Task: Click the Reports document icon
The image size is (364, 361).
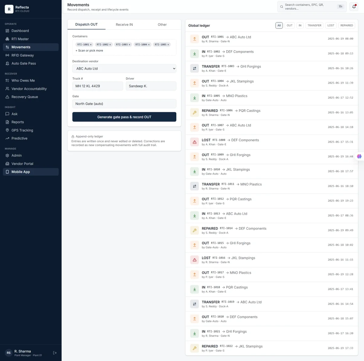Action: click(x=7, y=122)
